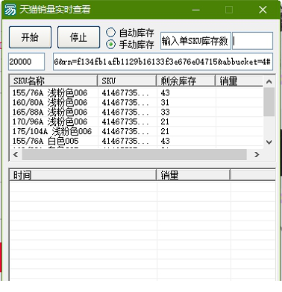Click the 停止 button
The image size is (282, 292).
coord(78,37)
